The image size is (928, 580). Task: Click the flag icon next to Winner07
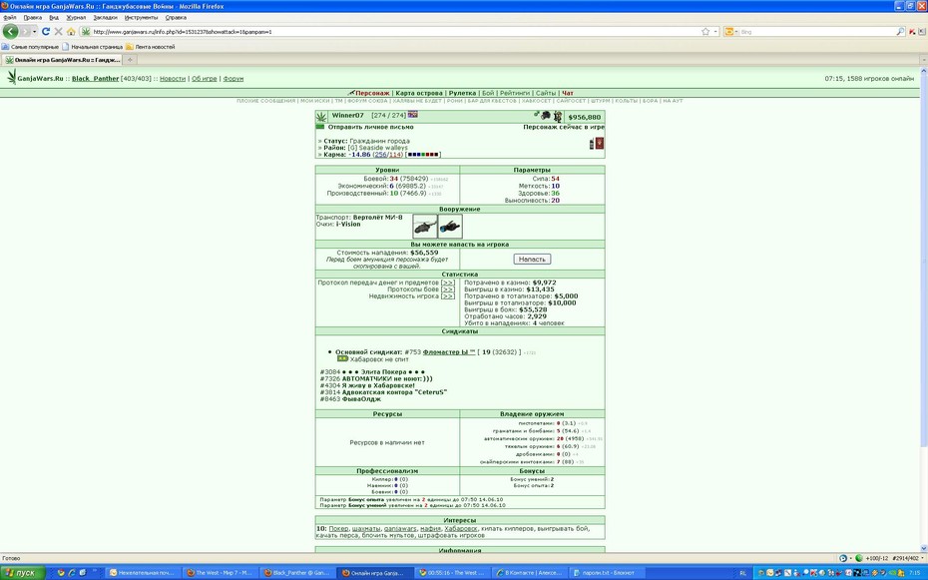click(412, 115)
